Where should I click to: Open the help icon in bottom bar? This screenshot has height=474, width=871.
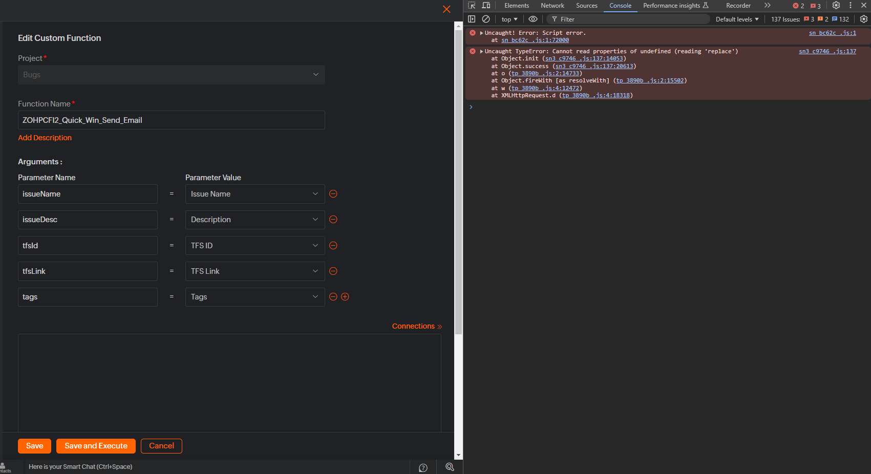point(423,467)
